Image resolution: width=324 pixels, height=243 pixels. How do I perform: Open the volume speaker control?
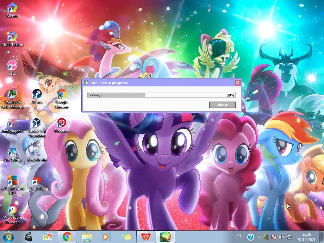click(x=281, y=237)
